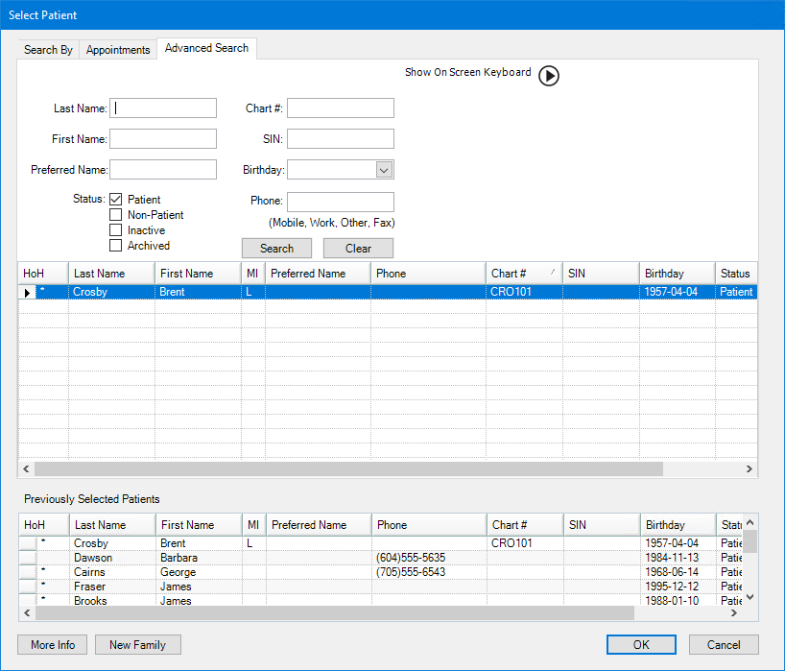Click the New Family button

[x=137, y=645]
